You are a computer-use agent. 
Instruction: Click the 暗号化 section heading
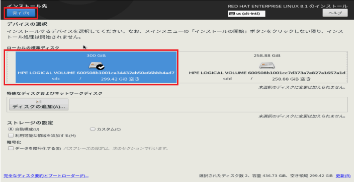tap(14, 142)
